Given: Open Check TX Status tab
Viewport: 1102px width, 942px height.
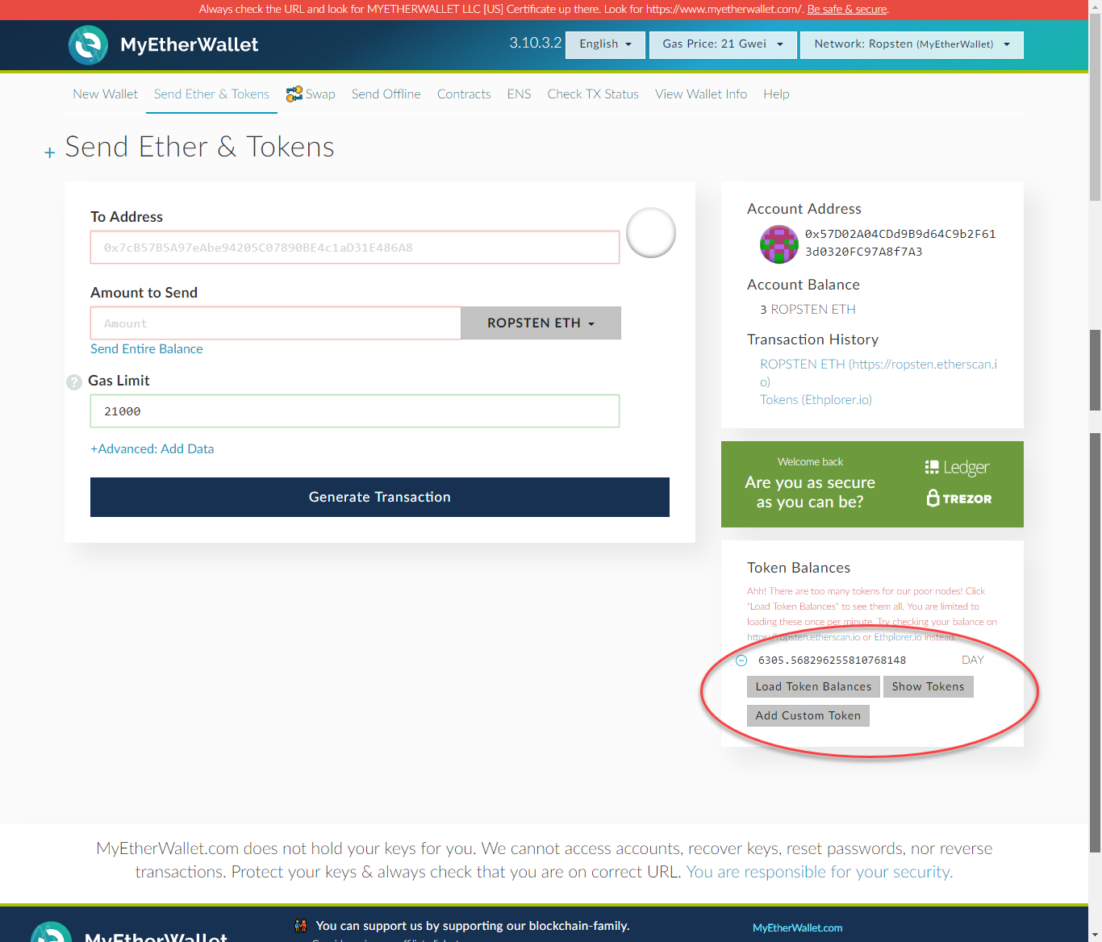Looking at the screenshot, I should (593, 94).
